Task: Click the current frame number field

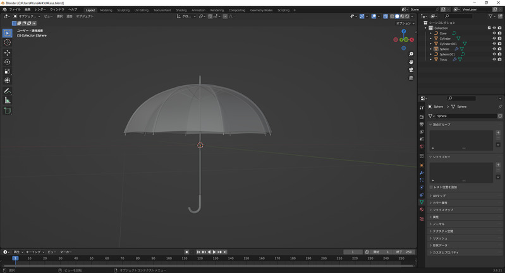Action: pos(353,252)
